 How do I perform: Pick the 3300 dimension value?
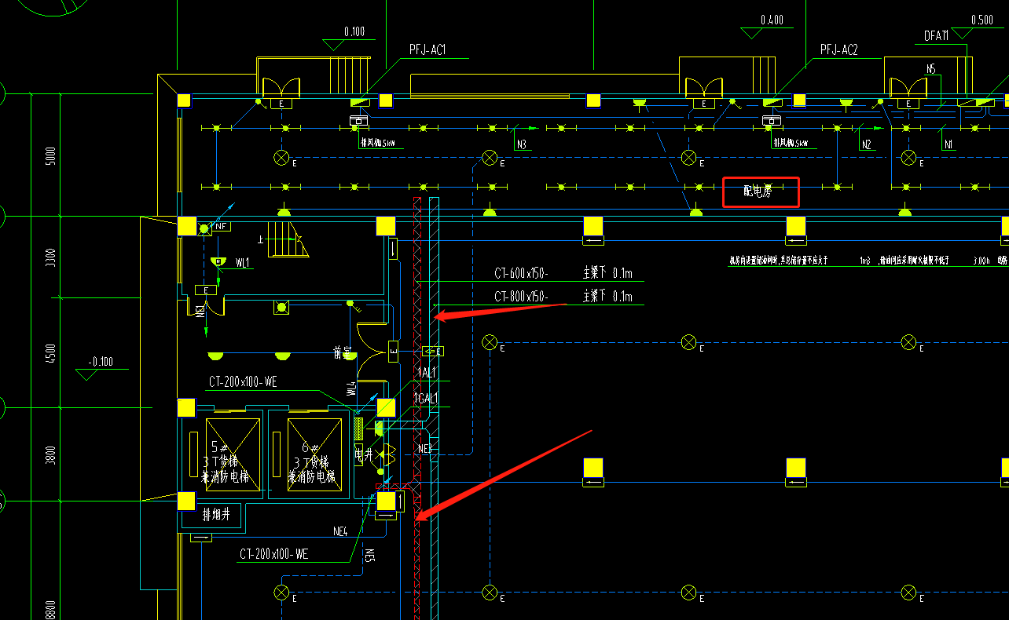(50, 257)
